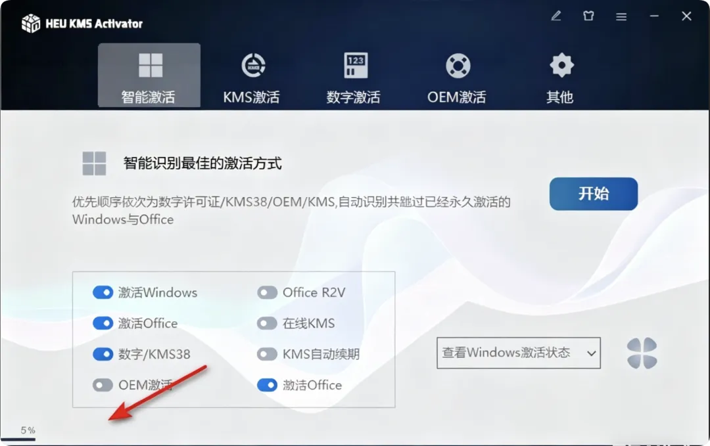710x446 pixels.
Task: Click the dropdown chevron arrow
Action: coord(591,353)
